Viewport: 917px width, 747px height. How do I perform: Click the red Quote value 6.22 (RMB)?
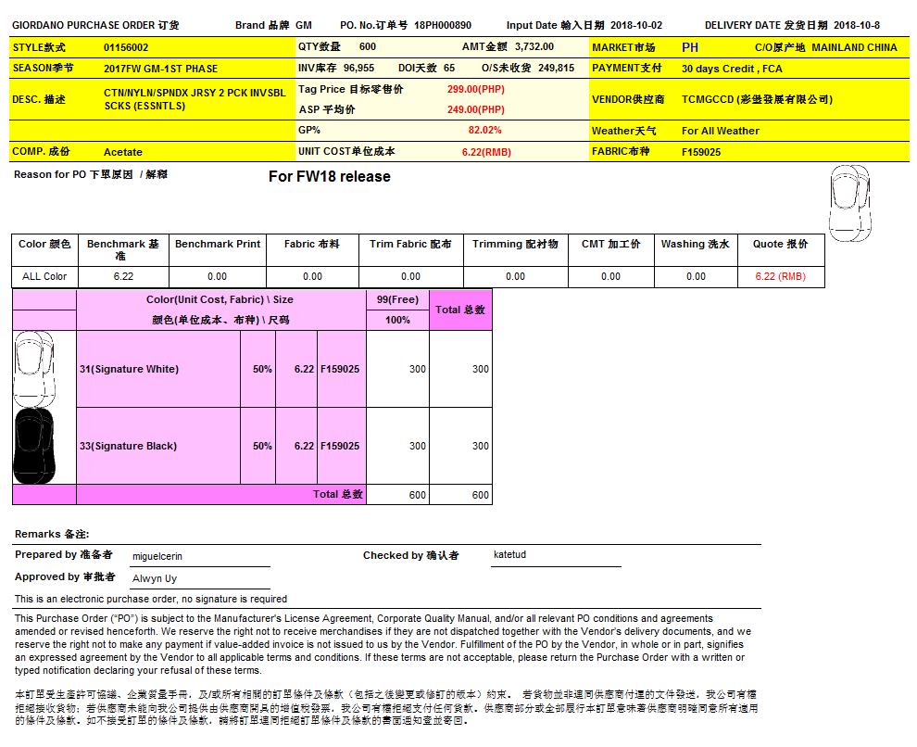click(x=780, y=276)
